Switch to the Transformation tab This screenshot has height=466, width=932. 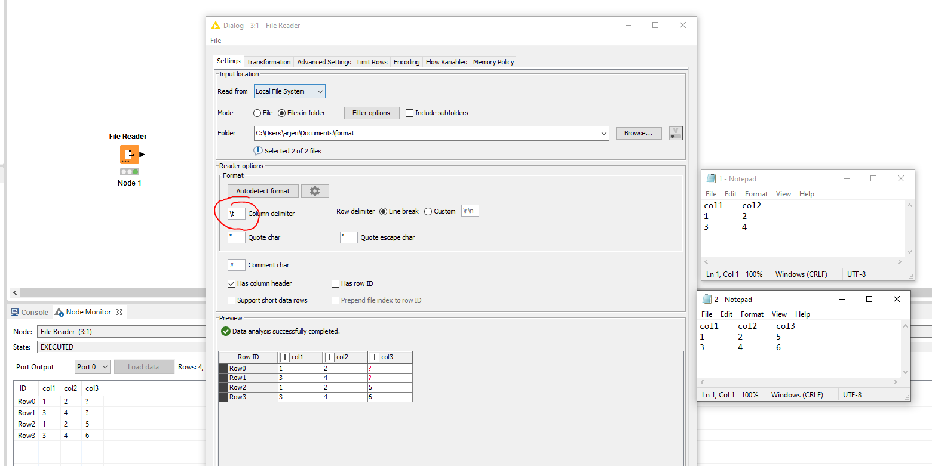269,62
